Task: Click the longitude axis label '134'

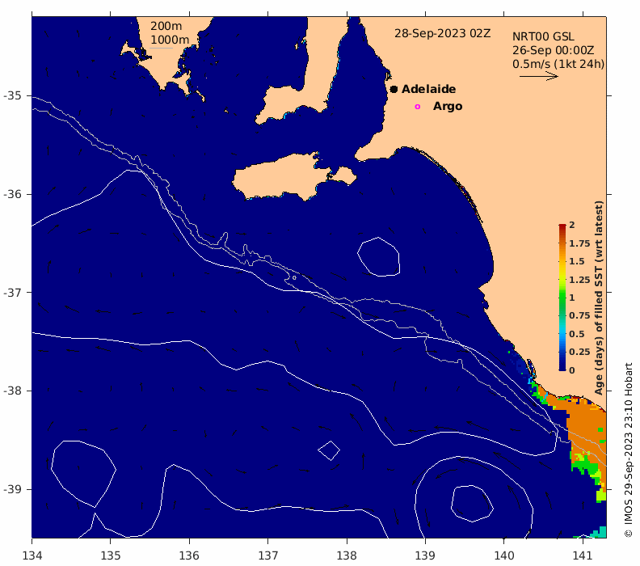Action: 32,555
